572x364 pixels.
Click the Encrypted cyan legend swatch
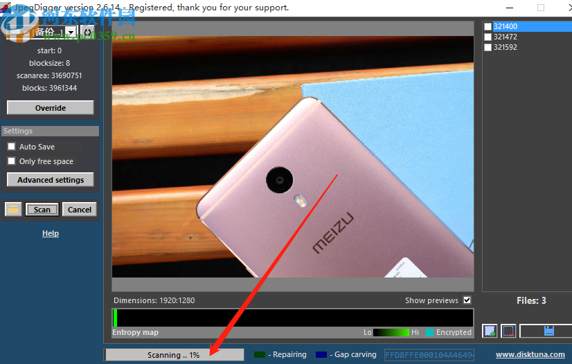pyautogui.click(x=430, y=332)
